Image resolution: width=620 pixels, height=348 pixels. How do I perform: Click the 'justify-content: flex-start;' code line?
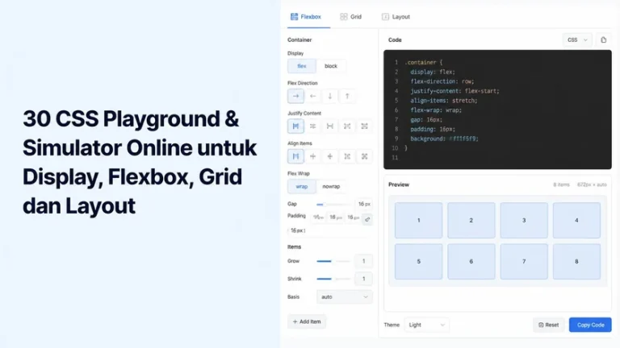coord(455,91)
